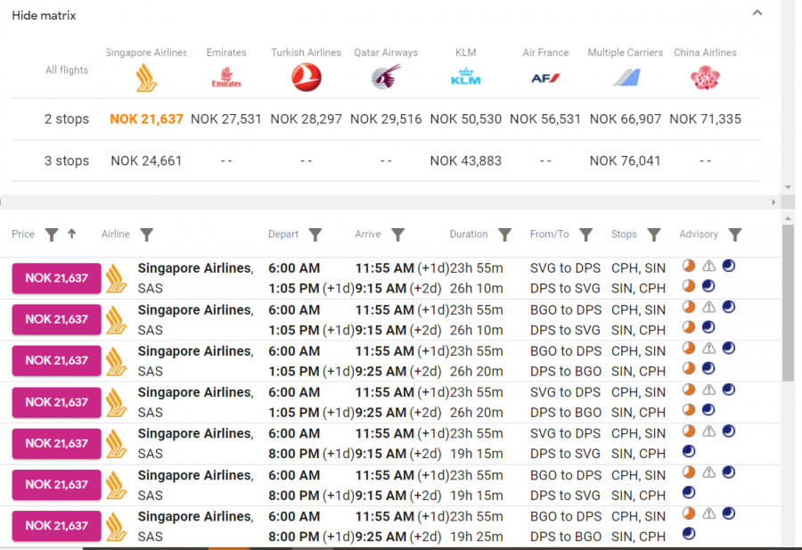
Task: Click the Advisory column header
Action: coord(699,234)
